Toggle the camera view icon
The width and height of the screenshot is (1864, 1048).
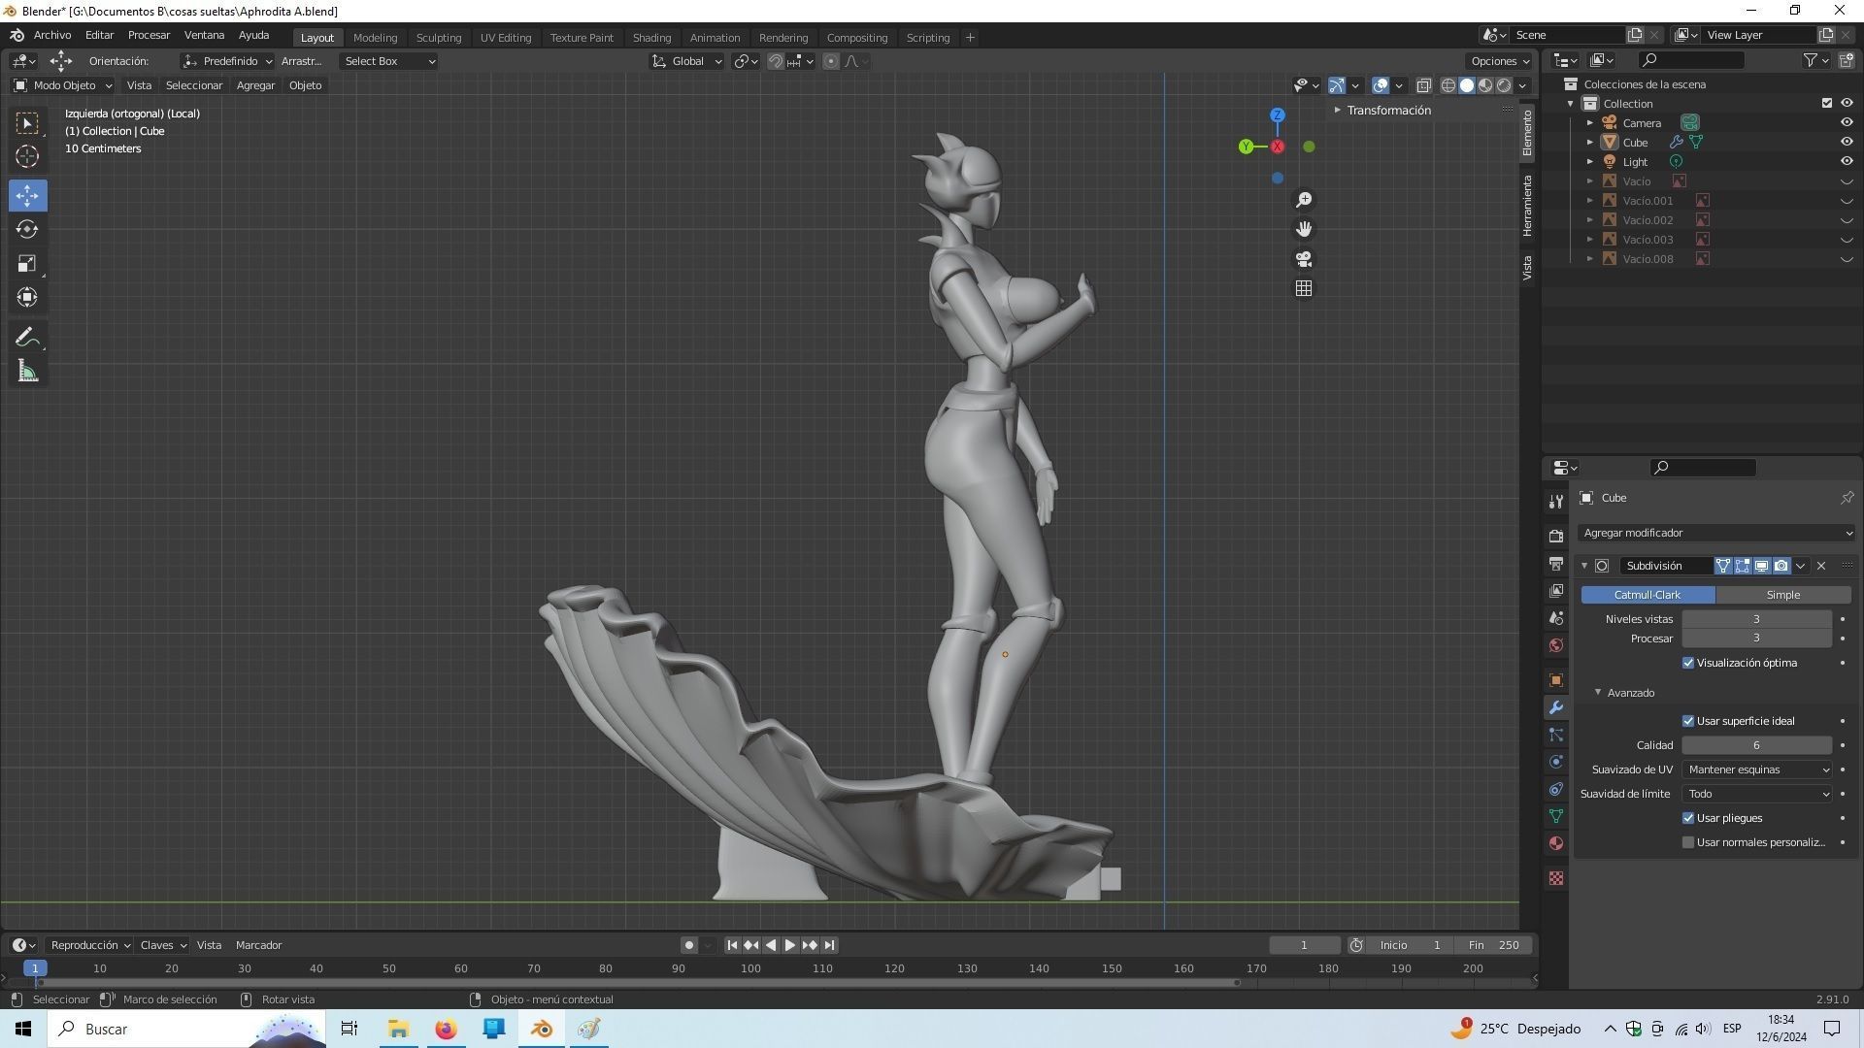click(1304, 259)
